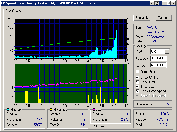Click the yellow PI Failures color swatch
The height and width of the screenshot is (132, 177).
point(51,110)
